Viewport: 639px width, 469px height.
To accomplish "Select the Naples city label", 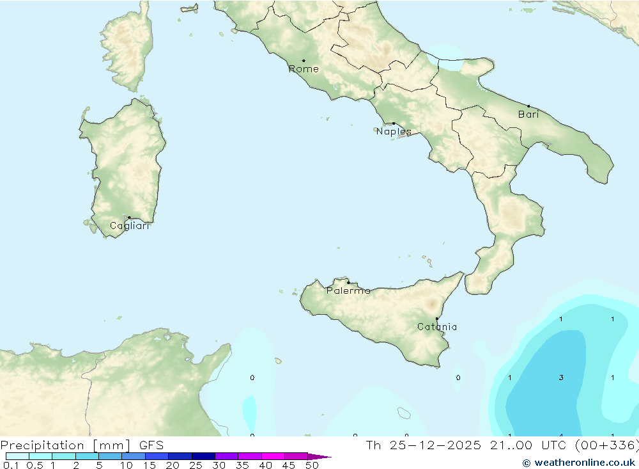I will (x=394, y=131).
